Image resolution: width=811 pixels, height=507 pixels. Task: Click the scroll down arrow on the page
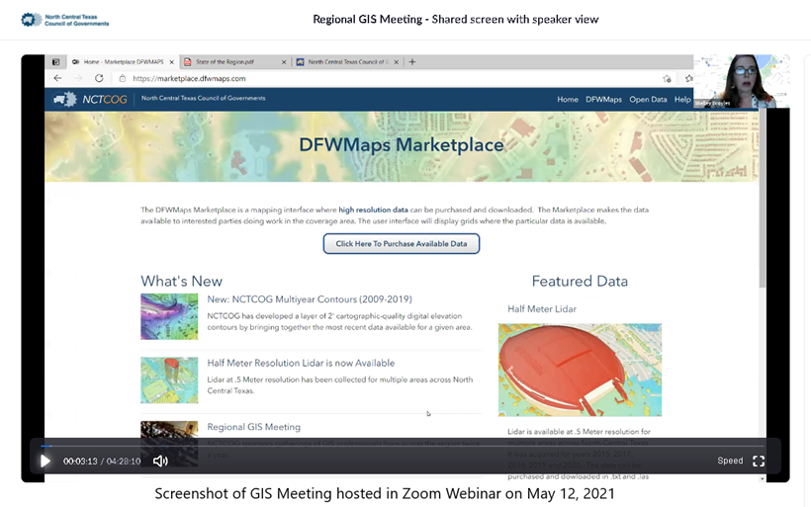[762, 478]
